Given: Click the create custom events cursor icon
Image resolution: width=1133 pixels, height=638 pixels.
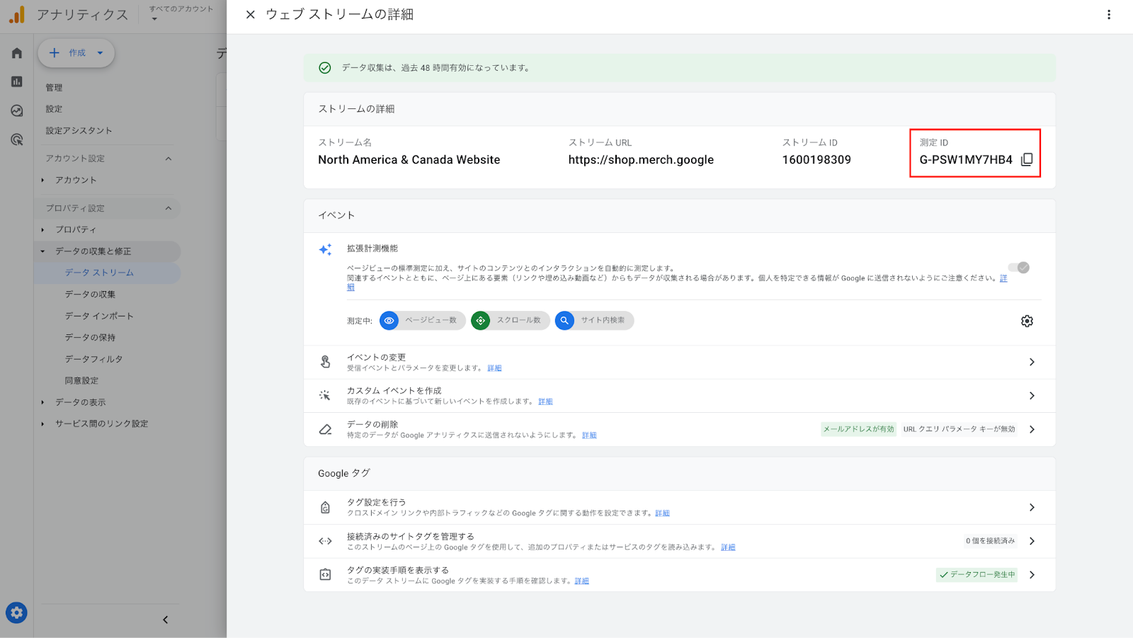Looking at the screenshot, I should tap(325, 395).
